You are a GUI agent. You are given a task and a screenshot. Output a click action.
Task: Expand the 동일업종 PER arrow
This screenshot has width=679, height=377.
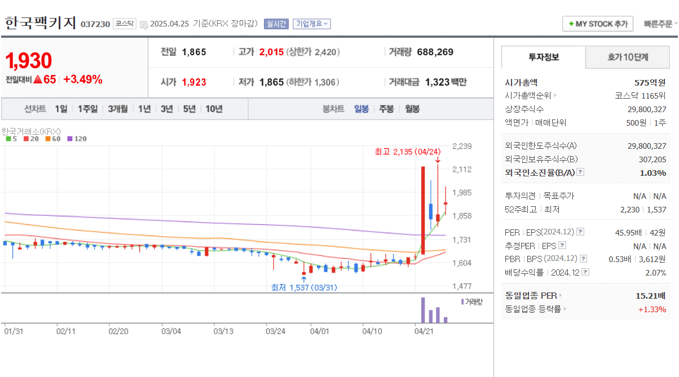point(561,295)
